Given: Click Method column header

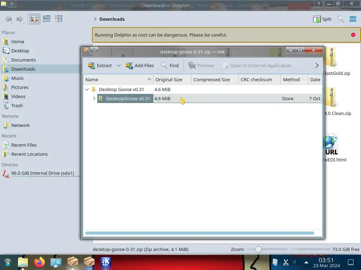Looking at the screenshot, I should pyautogui.click(x=294, y=80).
